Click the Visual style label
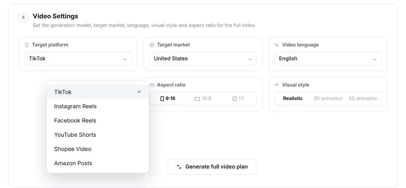 (x=295, y=85)
